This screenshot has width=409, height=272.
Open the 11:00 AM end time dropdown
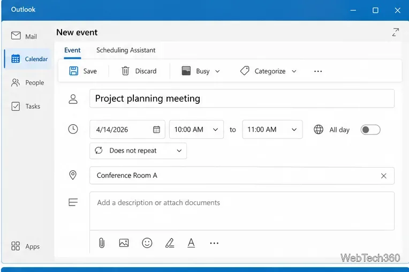pyautogui.click(x=272, y=130)
